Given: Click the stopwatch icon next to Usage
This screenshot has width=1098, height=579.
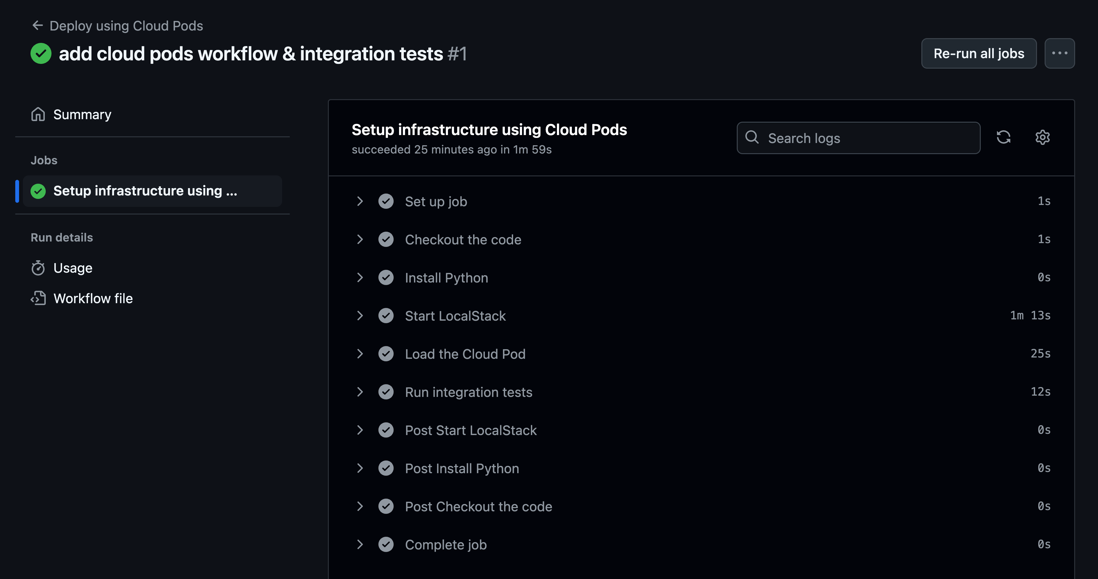Looking at the screenshot, I should pyautogui.click(x=38, y=268).
